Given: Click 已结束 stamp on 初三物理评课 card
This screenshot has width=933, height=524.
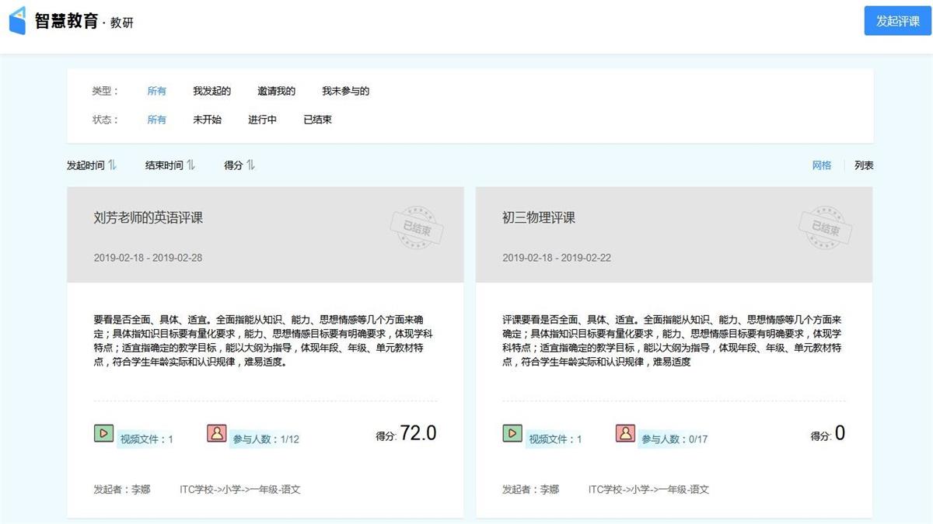Looking at the screenshot, I should (x=825, y=228).
